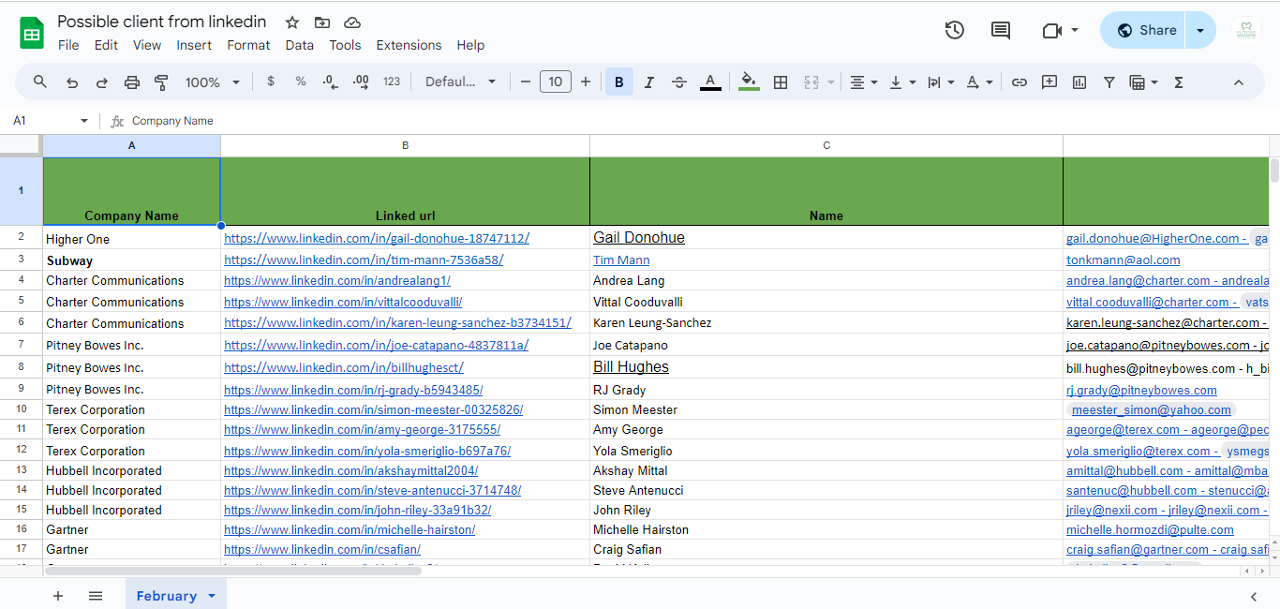Add a new sheet
The image size is (1280, 609).
click(58, 596)
